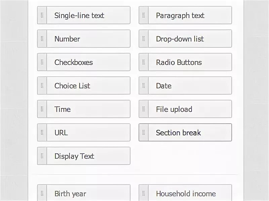Screen dimensions: 269x201
Task: Insert a Paragraph text field
Action: coord(189,15)
